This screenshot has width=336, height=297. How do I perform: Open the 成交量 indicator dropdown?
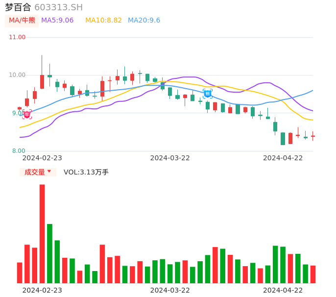(x=35, y=172)
